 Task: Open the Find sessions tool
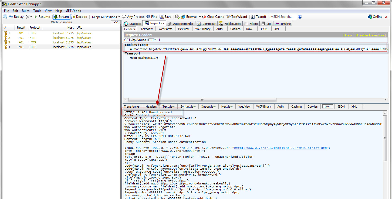click(152, 17)
